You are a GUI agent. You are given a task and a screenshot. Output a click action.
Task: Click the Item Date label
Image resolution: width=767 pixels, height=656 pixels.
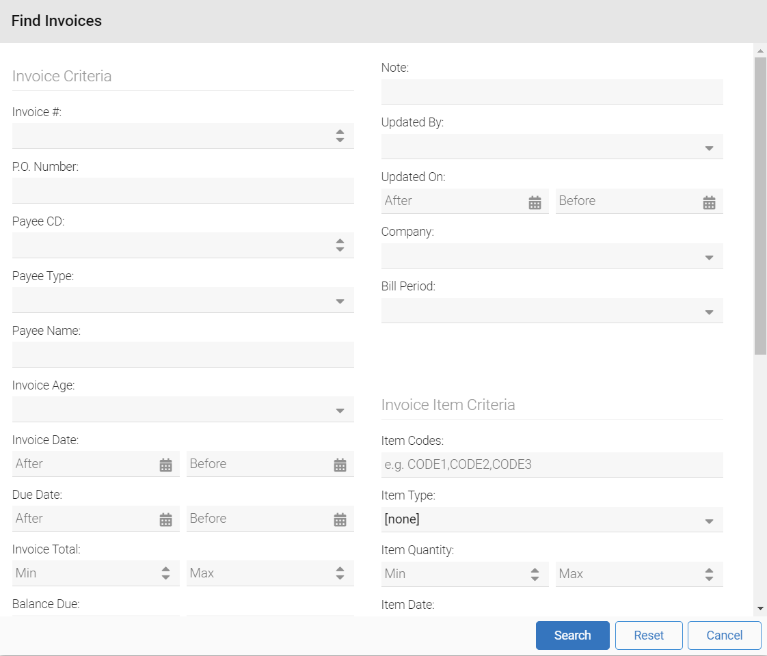tap(407, 605)
